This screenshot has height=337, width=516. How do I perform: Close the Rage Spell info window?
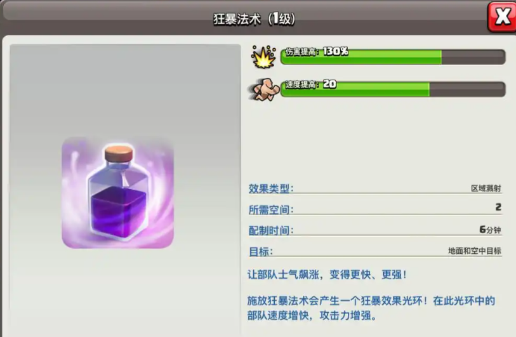pos(501,17)
